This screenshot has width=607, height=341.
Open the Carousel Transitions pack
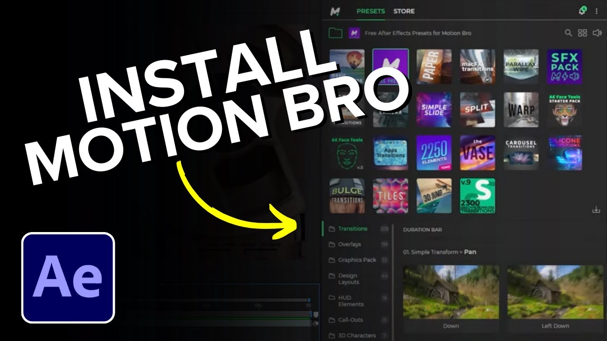tap(521, 153)
